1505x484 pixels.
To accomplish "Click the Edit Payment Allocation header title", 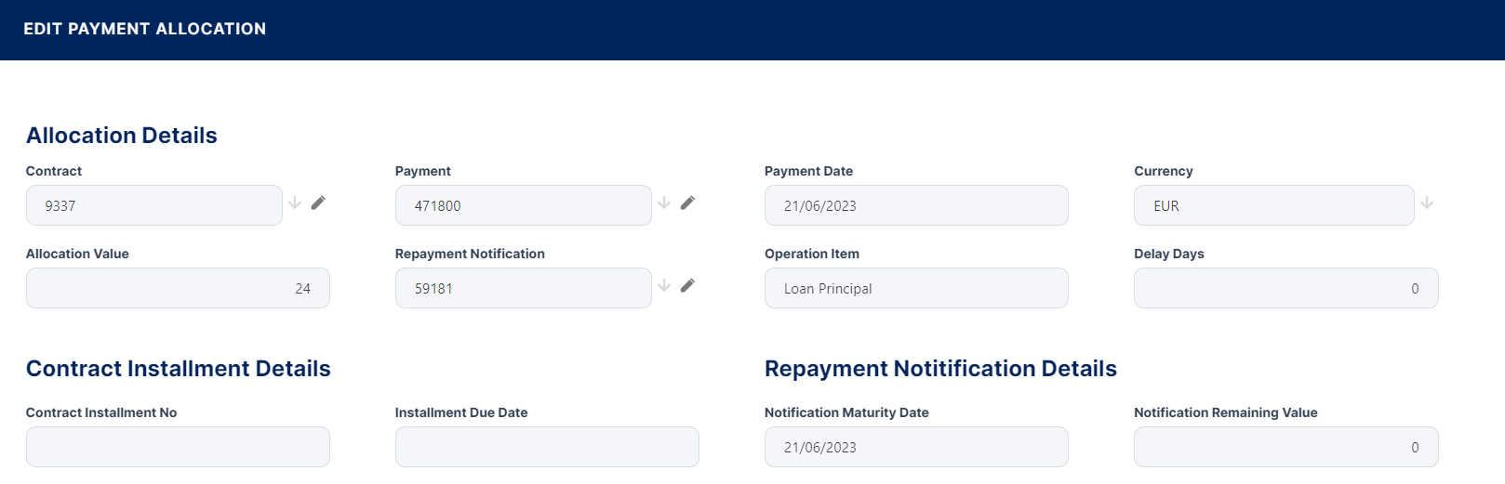I will [145, 29].
